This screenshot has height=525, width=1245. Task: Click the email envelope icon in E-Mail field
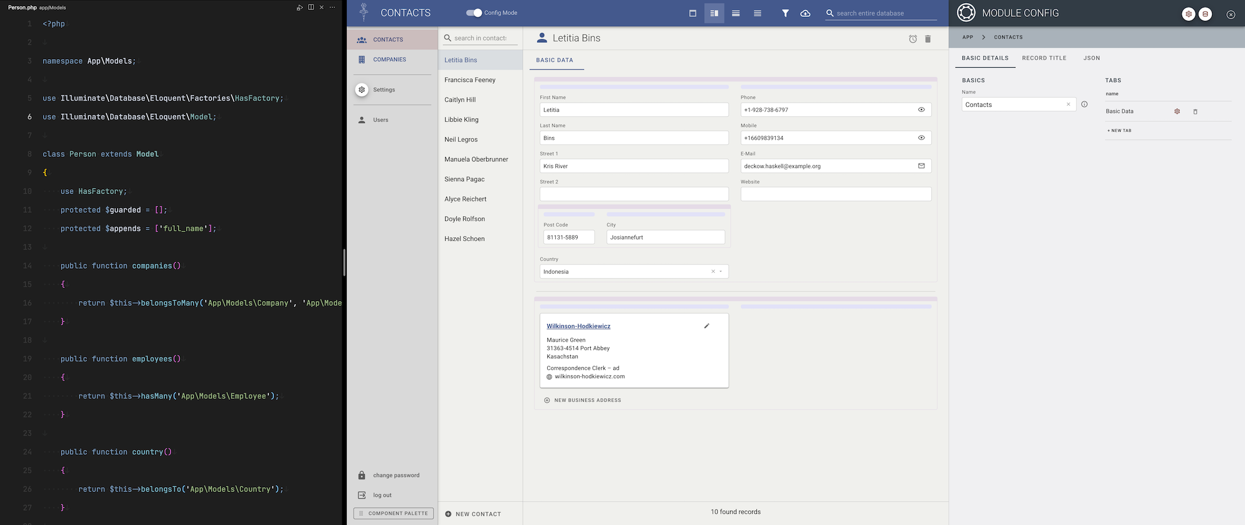(921, 166)
